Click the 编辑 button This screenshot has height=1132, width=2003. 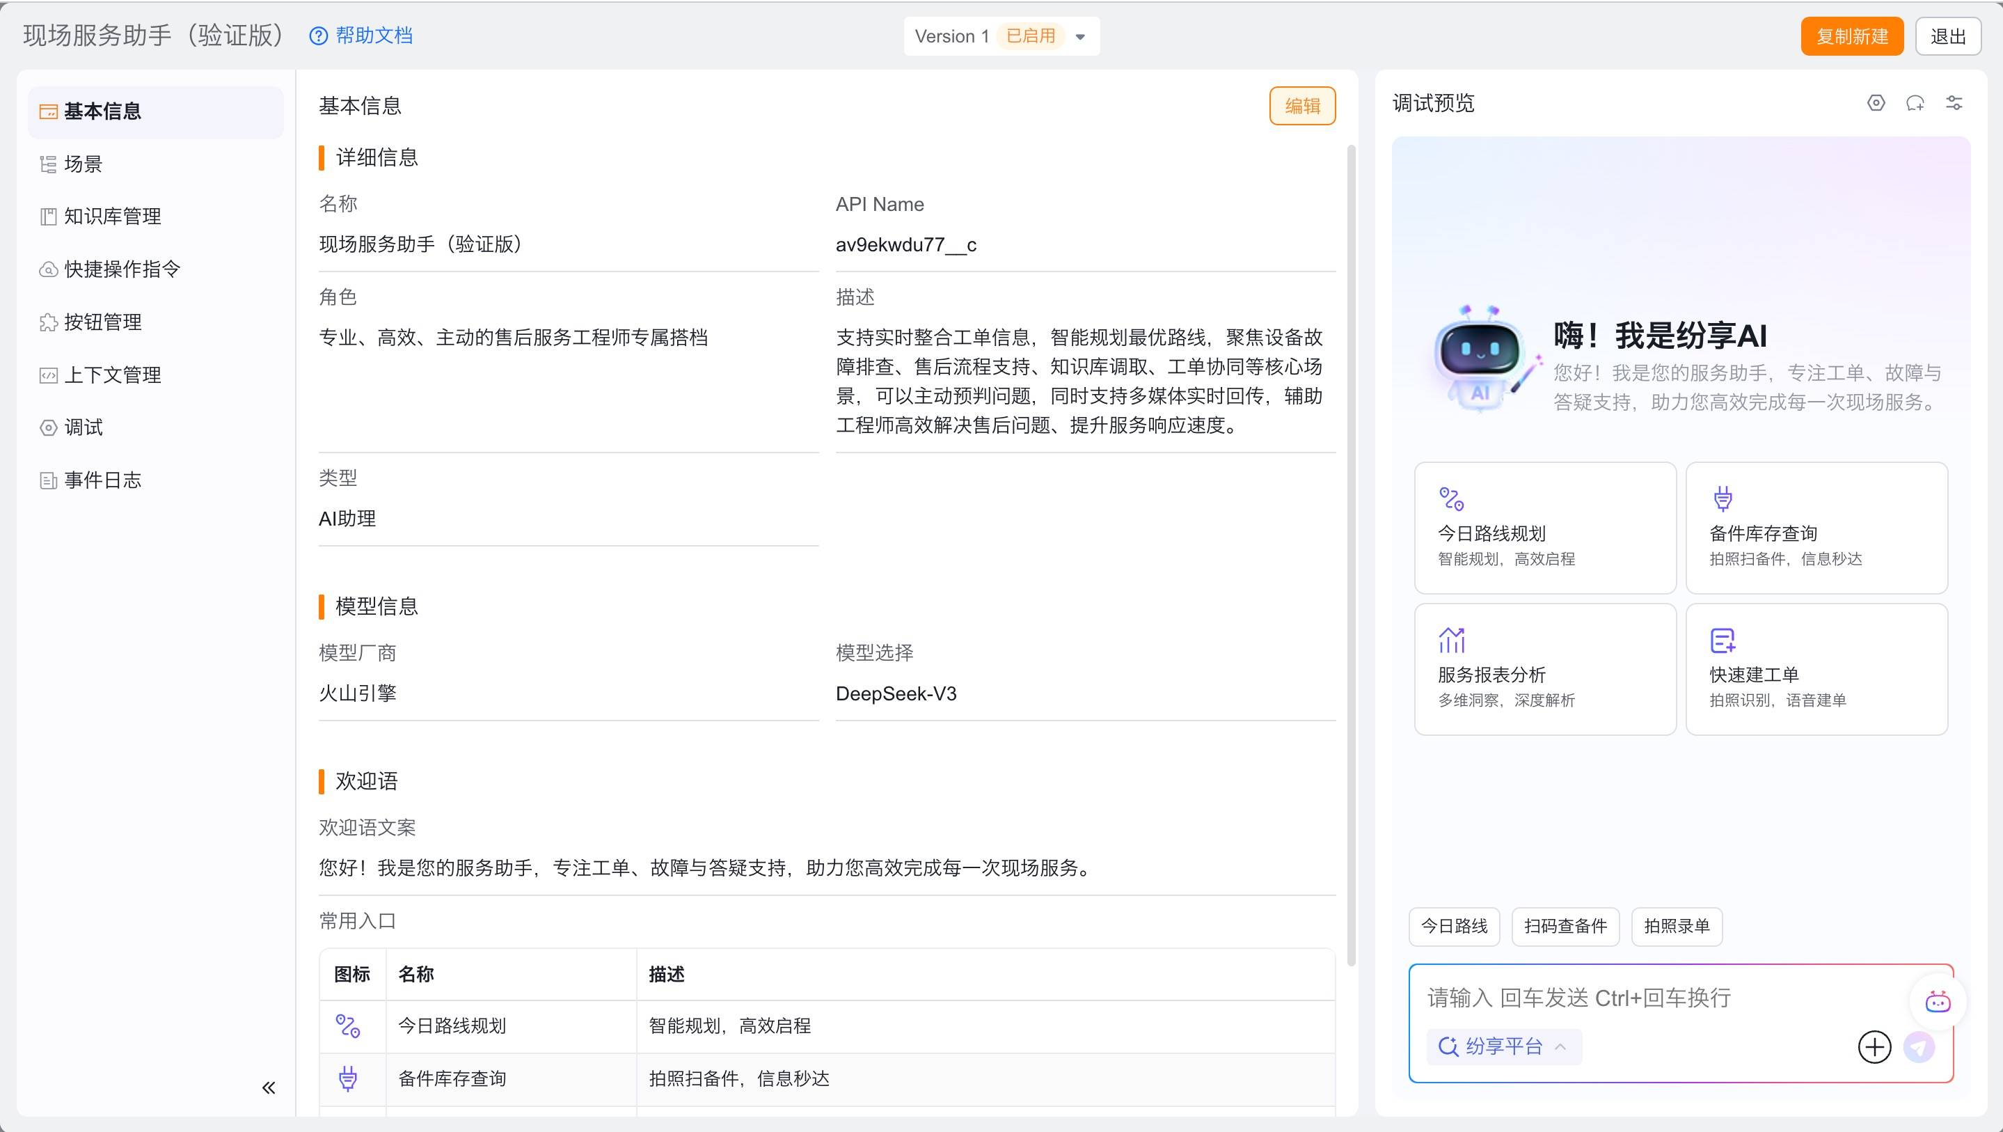(1301, 106)
